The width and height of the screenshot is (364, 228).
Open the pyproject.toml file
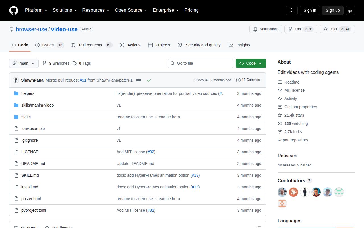coord(34,210)
